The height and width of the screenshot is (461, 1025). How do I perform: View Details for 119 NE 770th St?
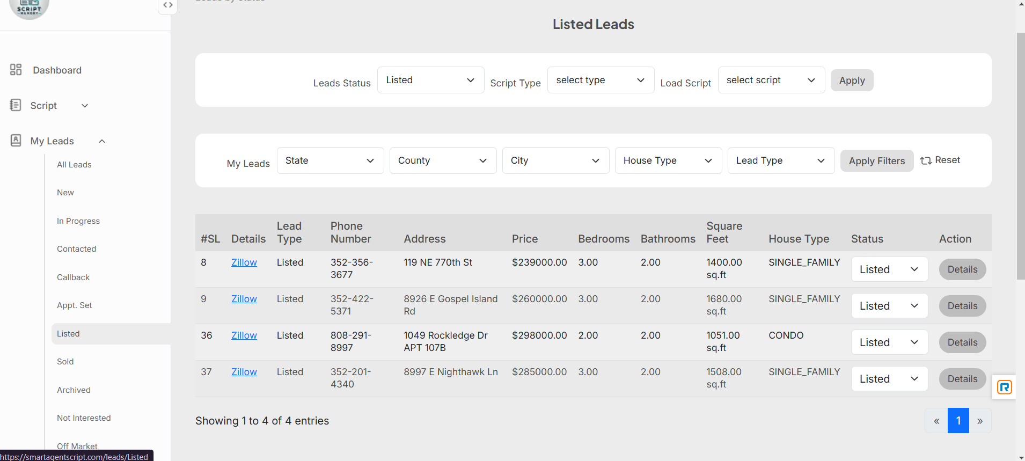[x=962, y=269]
